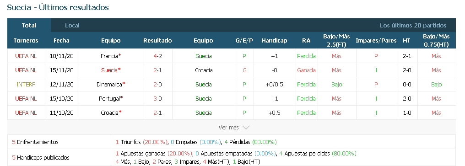Click the red Suecia home team link
The image size is (465, 166).
pos(109,70)
